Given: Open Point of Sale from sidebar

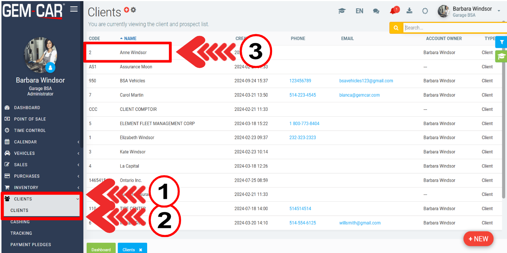Looking at the screenshot, I should (30, 119).
